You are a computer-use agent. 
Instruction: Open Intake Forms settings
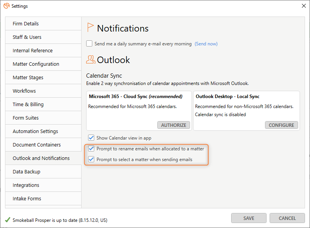point(43,198)
